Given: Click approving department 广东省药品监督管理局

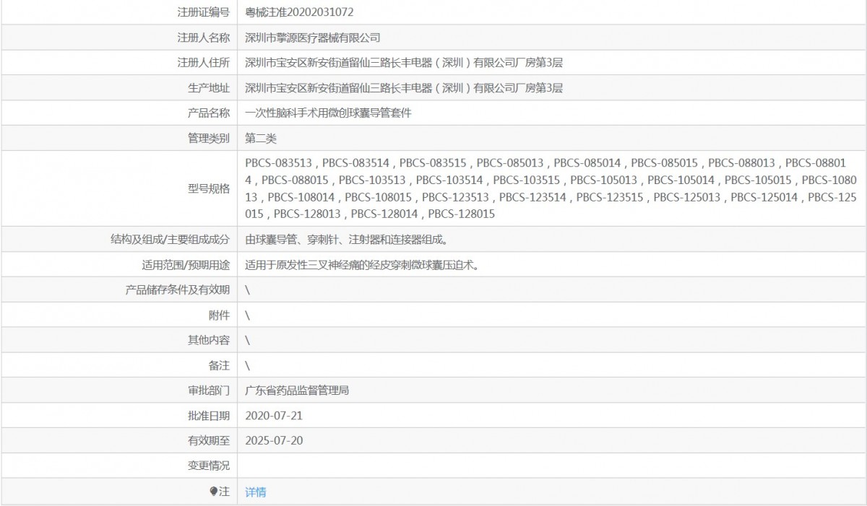Looking at the screenshot, I should [x=298, y=391].
